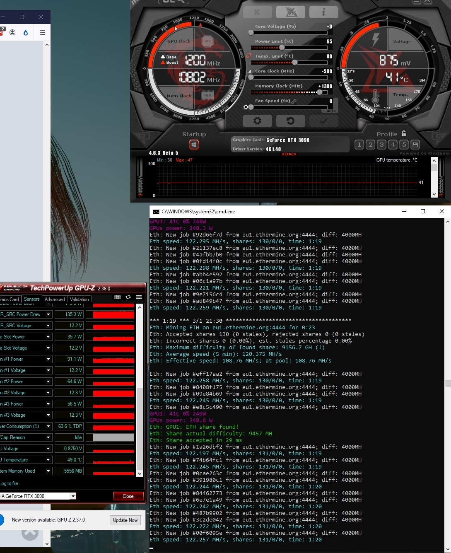Click the GPU-Z sensors scrollbar down arrow
This screenshot has width=451, height=553.
(140, 473)
